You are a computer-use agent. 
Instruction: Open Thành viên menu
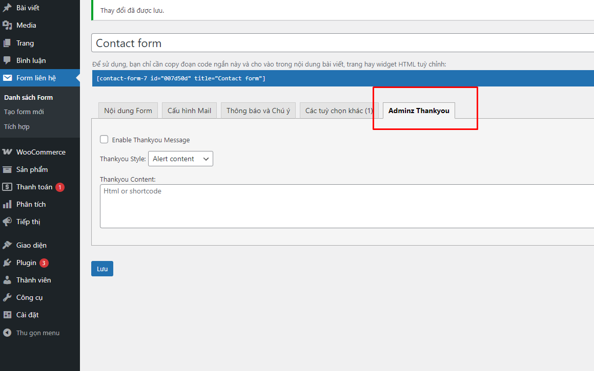coord(40,280)
